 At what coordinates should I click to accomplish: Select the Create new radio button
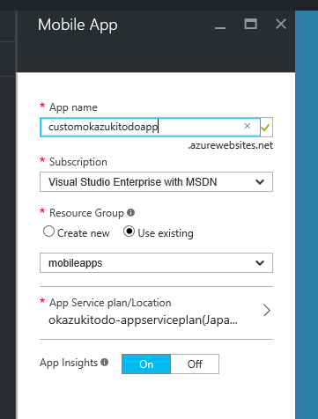tap(48, 232)
